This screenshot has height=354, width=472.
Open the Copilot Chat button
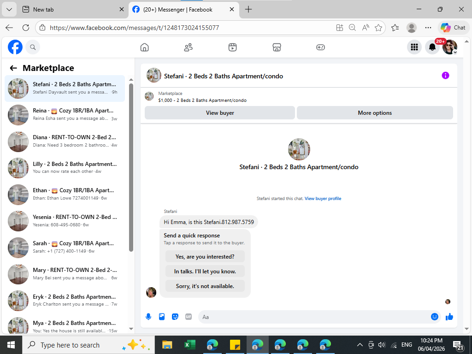pyautogui.click(x=453, y=28)
